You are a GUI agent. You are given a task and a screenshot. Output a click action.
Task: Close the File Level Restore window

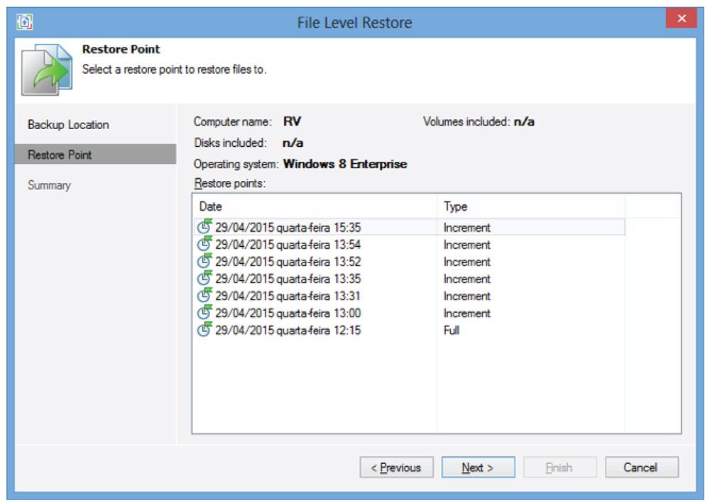681,19
